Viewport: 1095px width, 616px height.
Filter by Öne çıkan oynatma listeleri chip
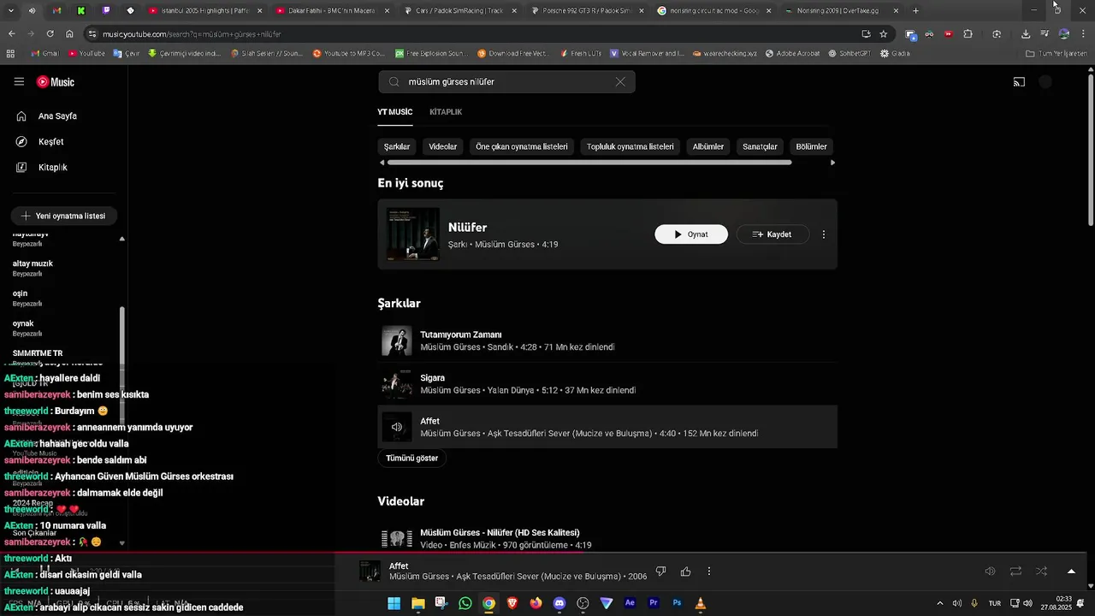[522, 147]
